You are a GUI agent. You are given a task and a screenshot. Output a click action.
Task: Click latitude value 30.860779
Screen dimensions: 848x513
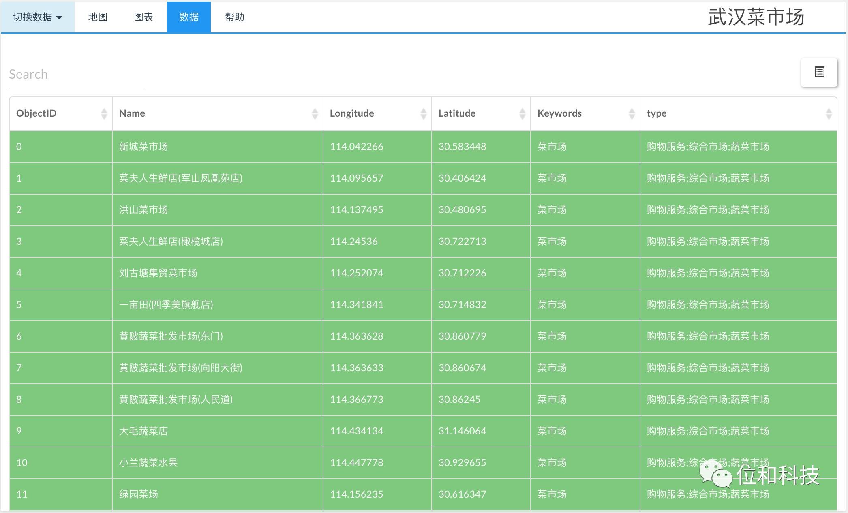coord(463,336)
